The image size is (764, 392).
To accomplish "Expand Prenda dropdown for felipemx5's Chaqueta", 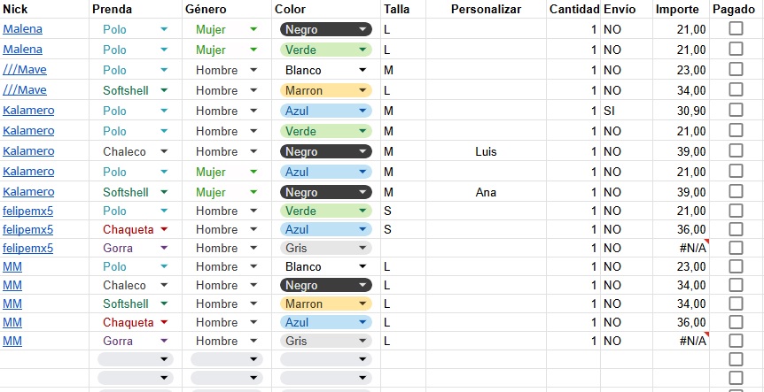I will point(164,229).
